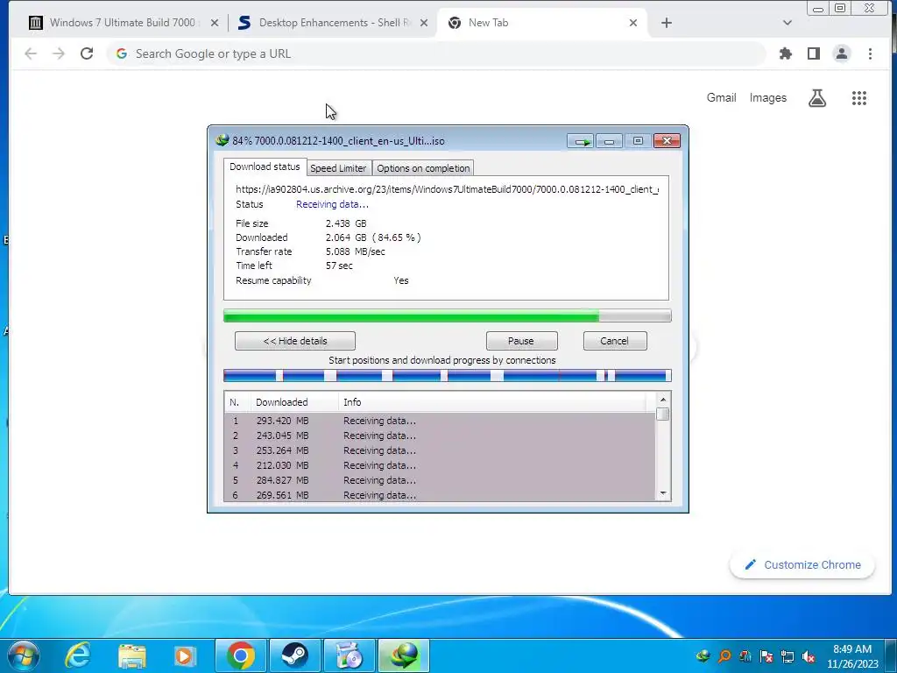This screenshot has width=897, height=673.
Task: Click the Chrome Labs flask icon
Action: [x=817, y=98]
